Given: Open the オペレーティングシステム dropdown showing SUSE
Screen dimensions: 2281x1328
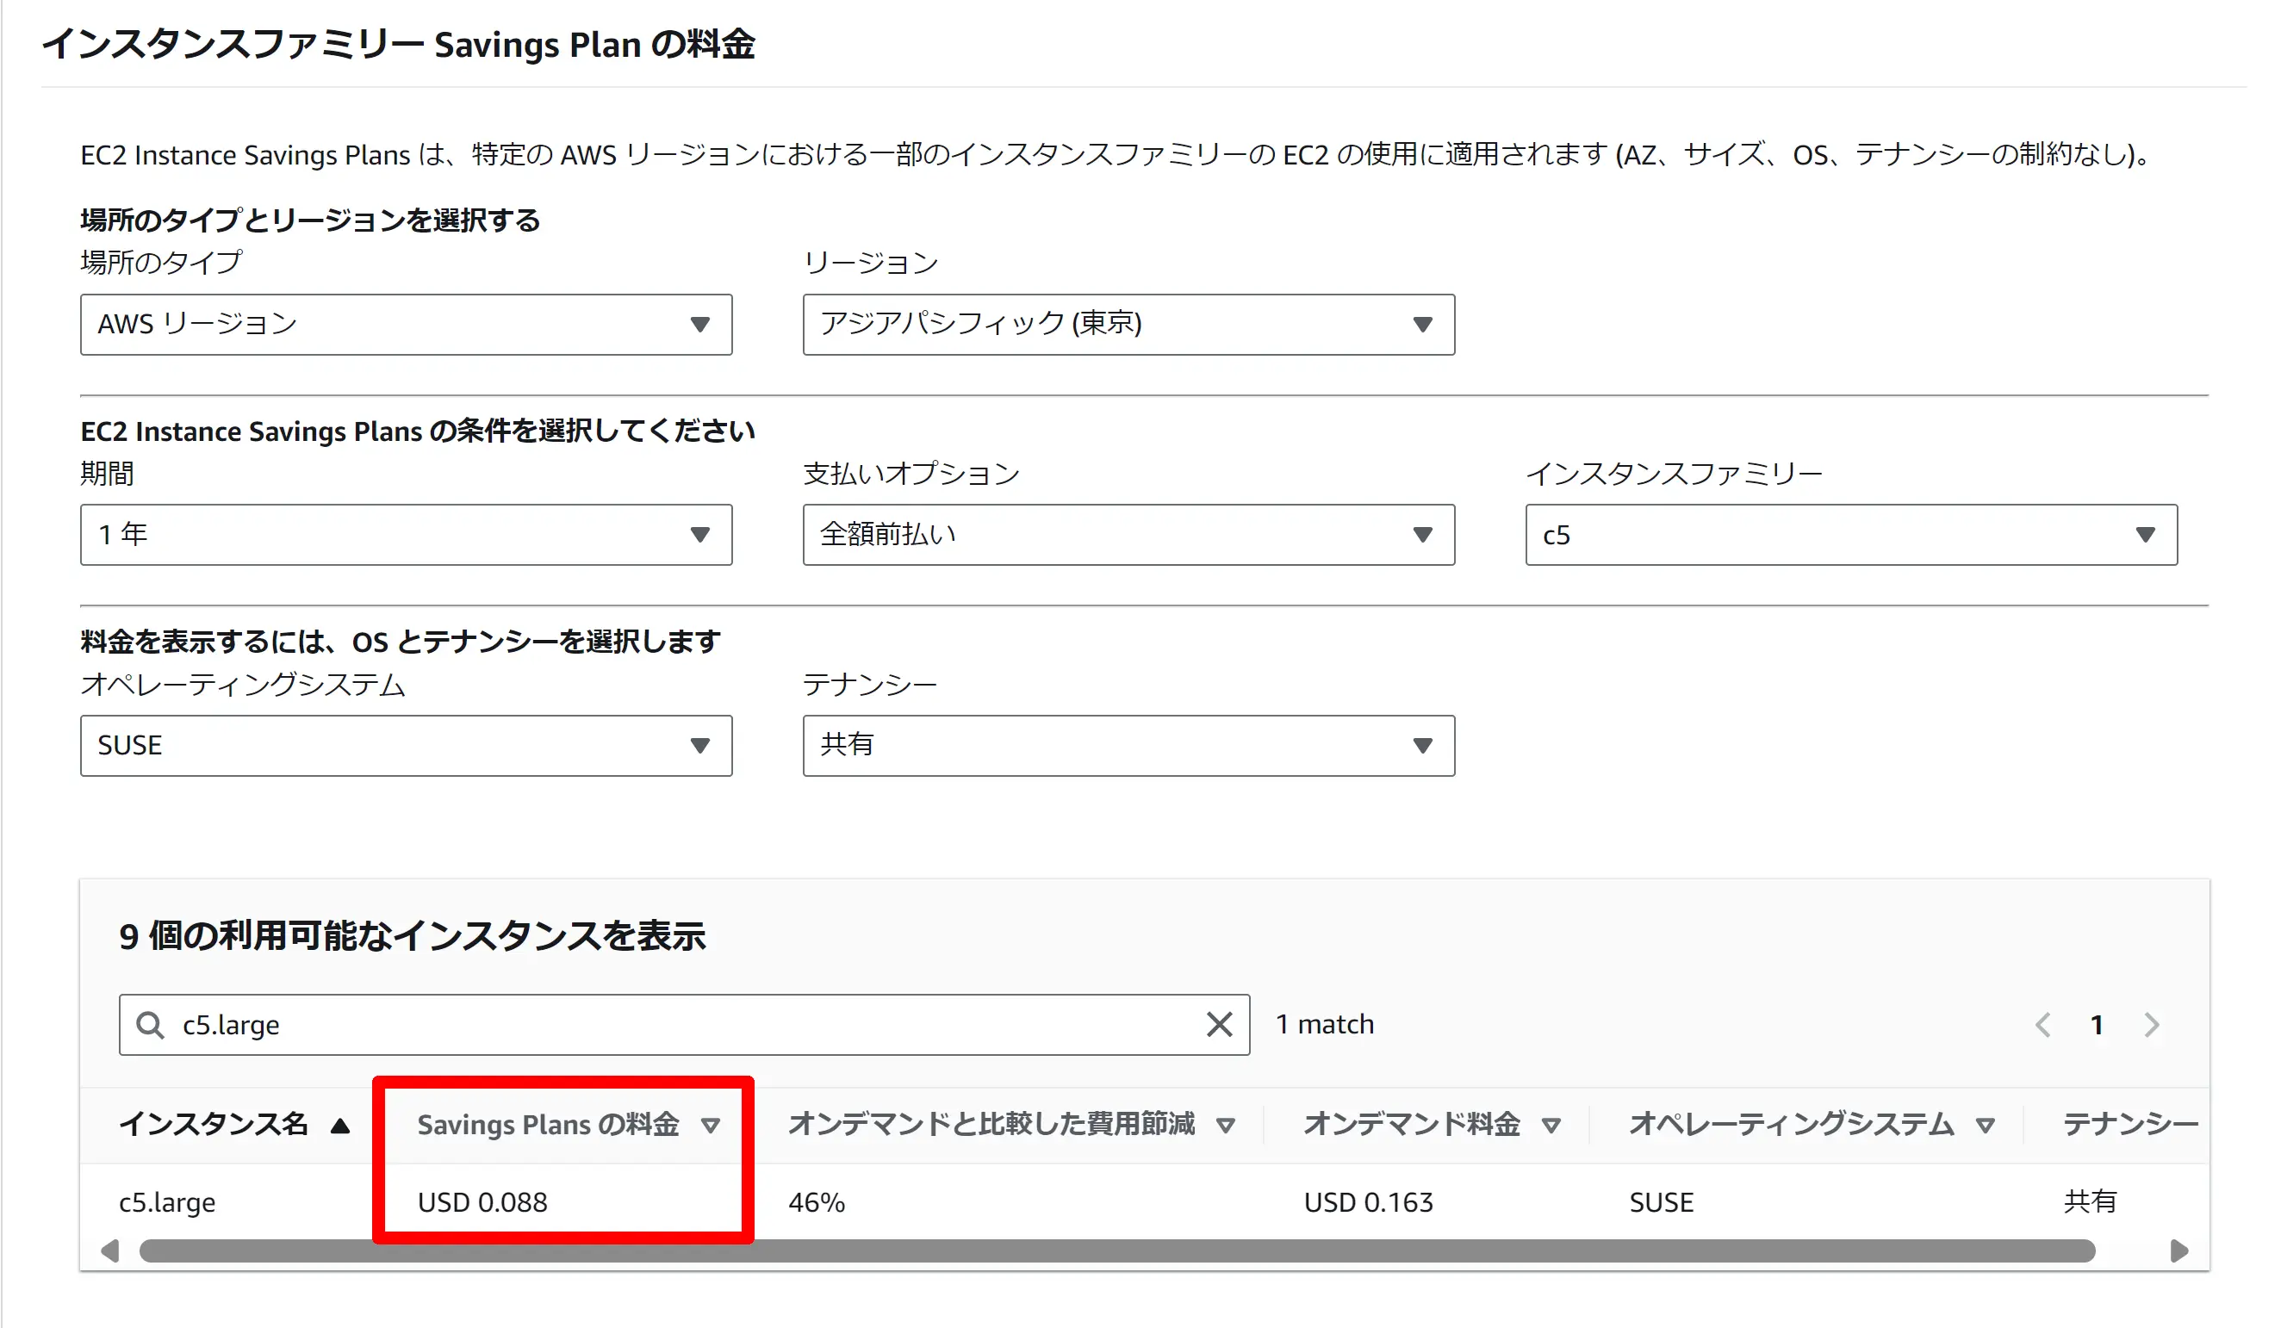Looking at the screenshot, I should (x=406, y=746).
